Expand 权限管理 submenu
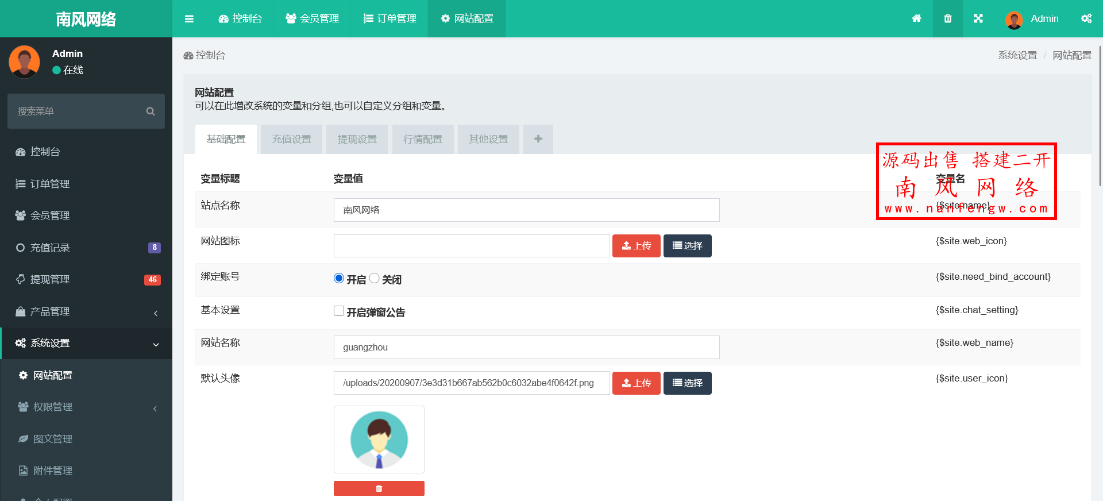This screenshot has height=501, width=1103. 86,407
